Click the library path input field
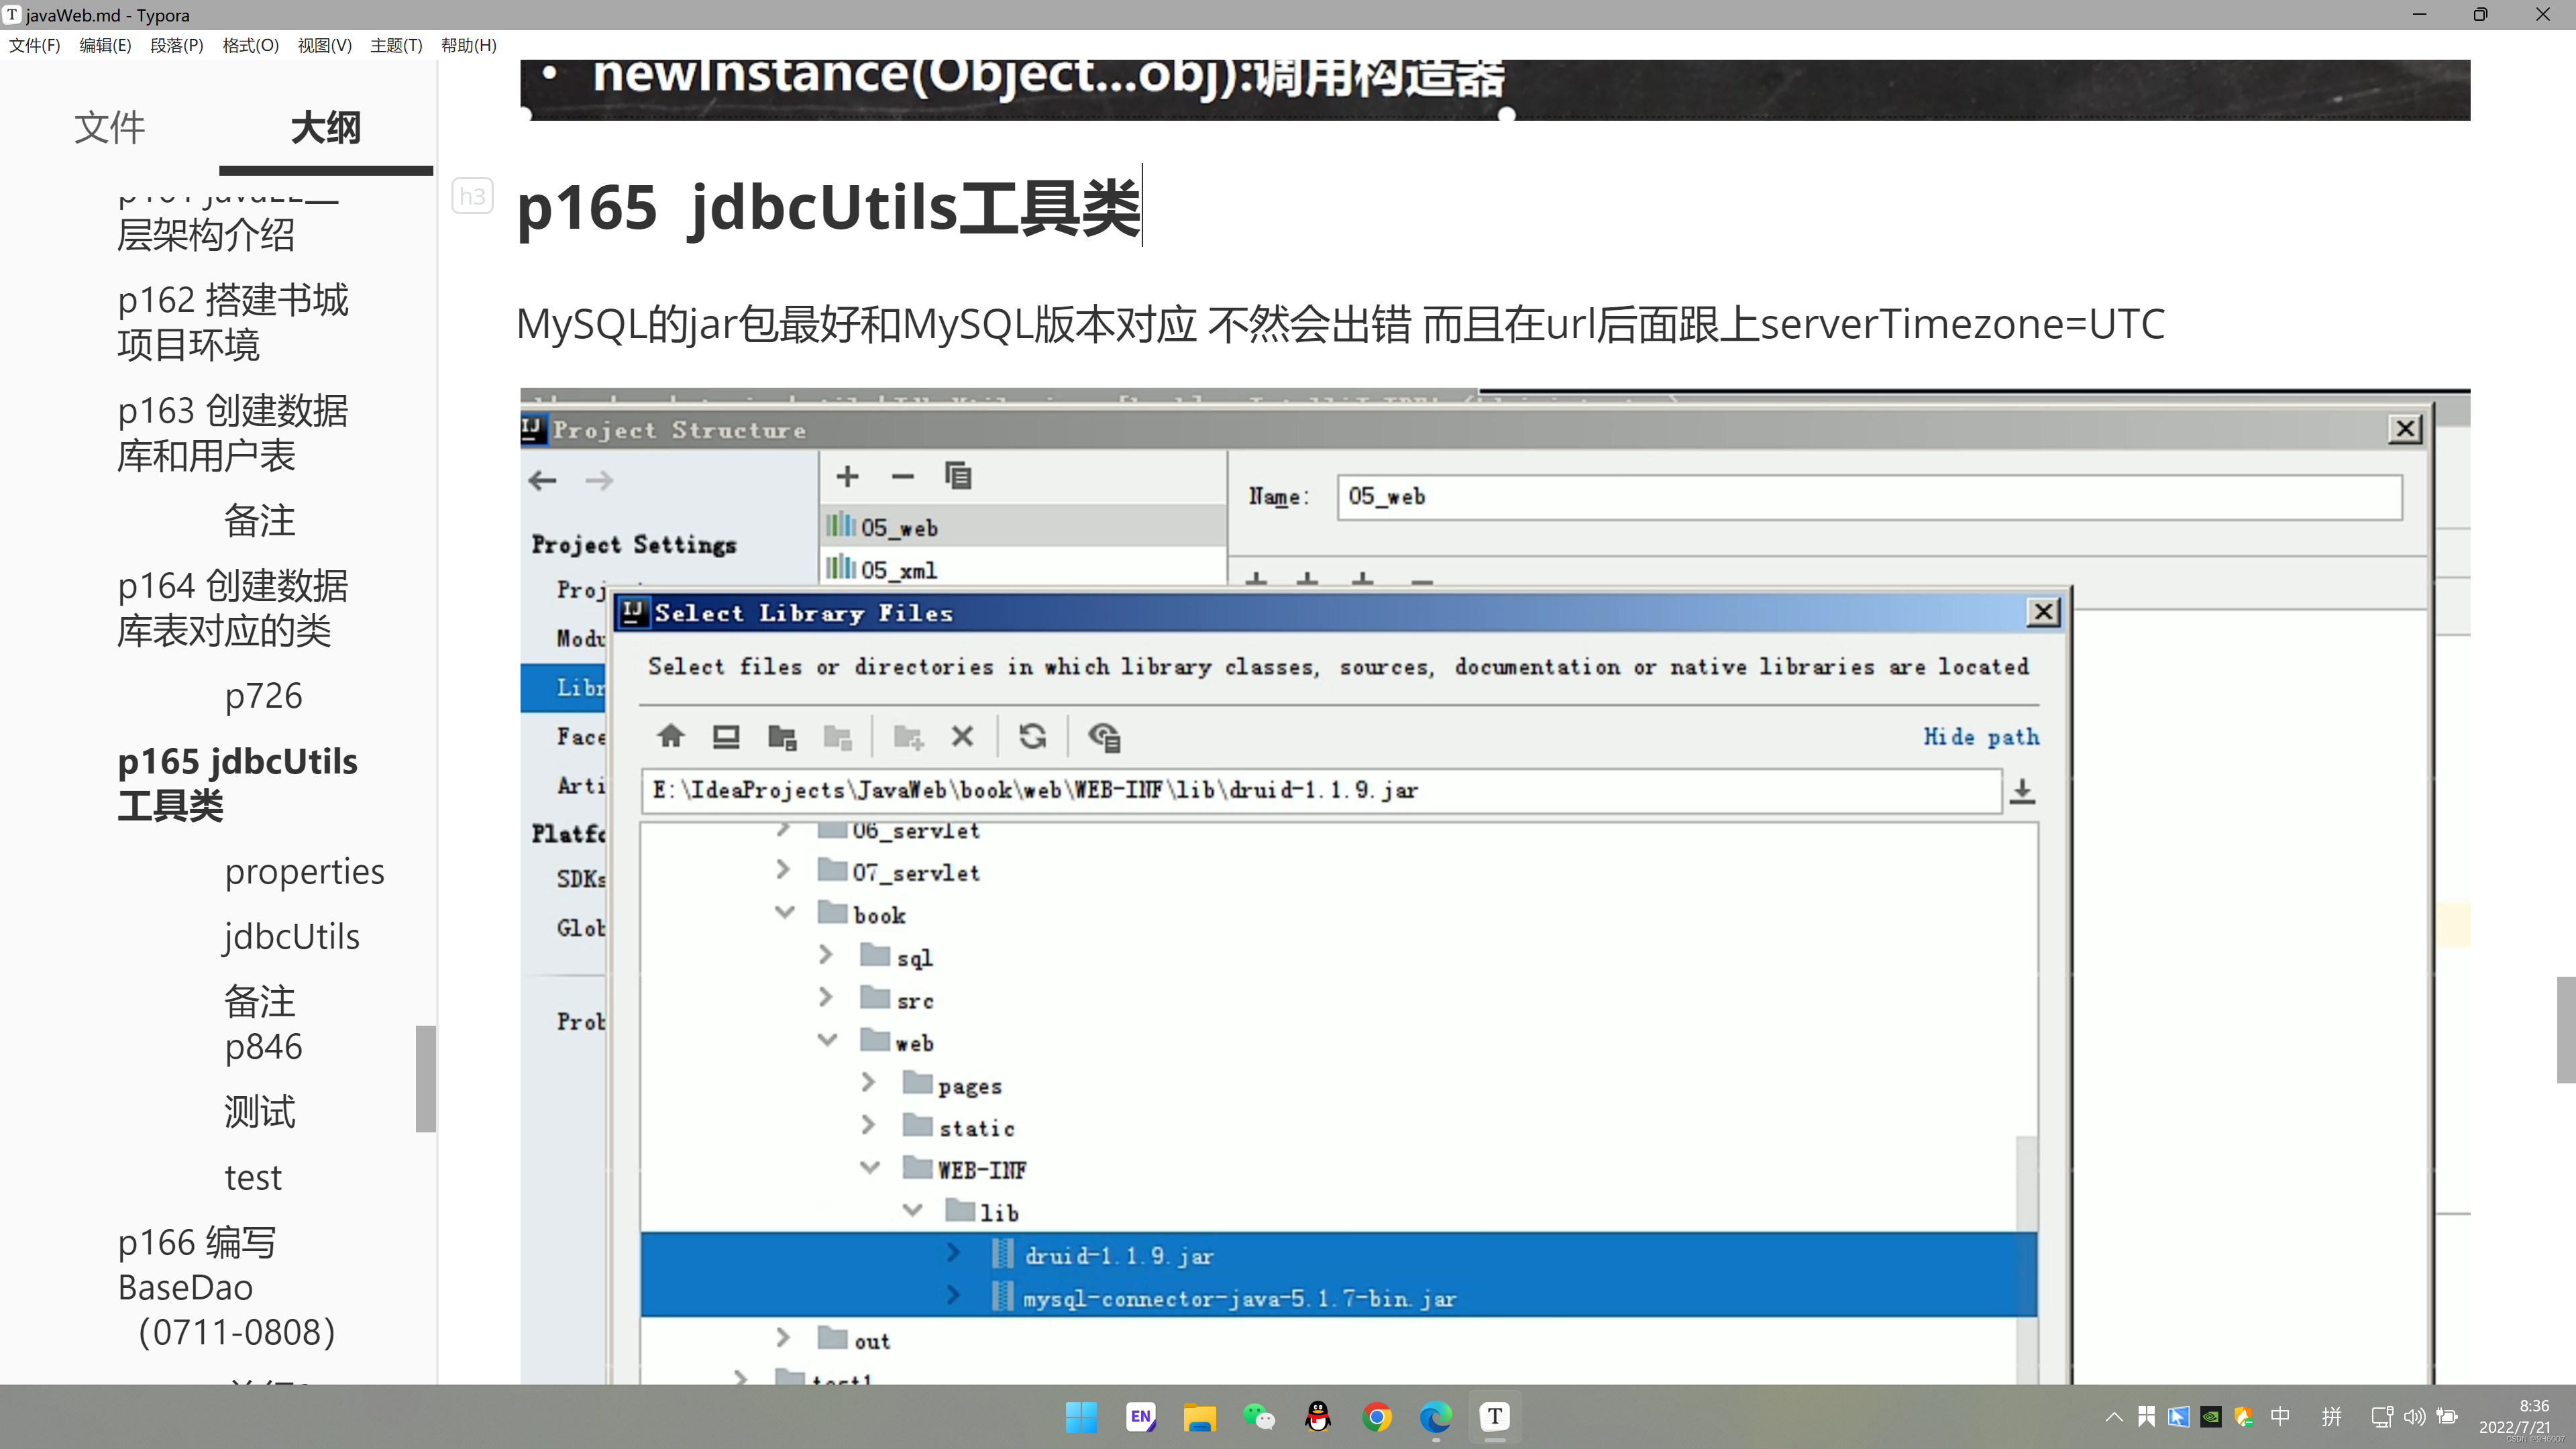The height and width of the screenshot is (1449, 2576). 1320,790
